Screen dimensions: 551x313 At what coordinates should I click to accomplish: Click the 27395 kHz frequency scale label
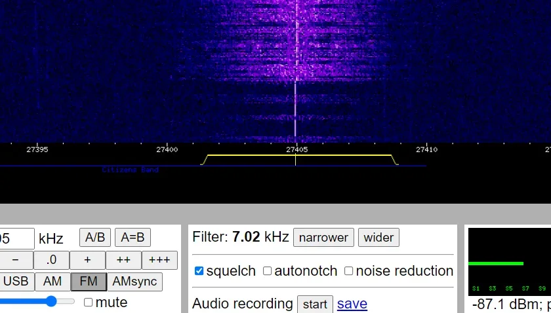37,150
